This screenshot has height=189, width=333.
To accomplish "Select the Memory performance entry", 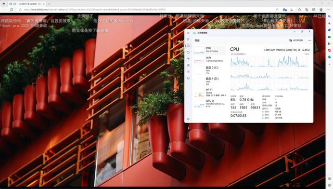I will [209, 60].
